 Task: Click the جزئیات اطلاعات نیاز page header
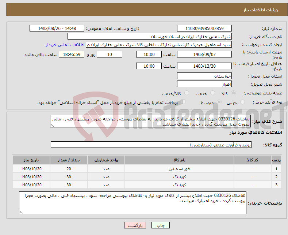click(261, 10)
